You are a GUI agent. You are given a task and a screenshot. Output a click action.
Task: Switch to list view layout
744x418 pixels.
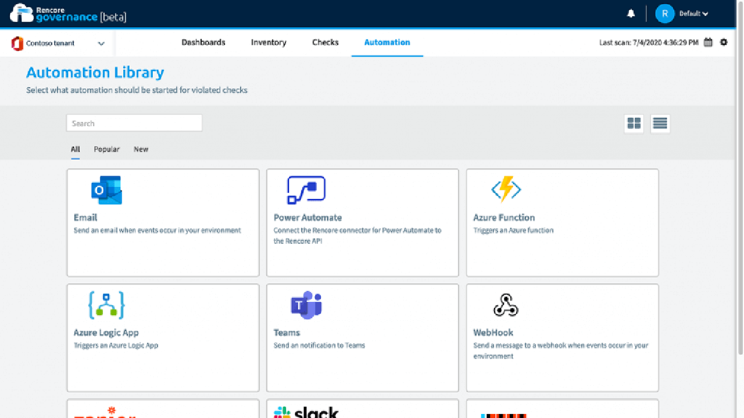[x=660, y=124]
